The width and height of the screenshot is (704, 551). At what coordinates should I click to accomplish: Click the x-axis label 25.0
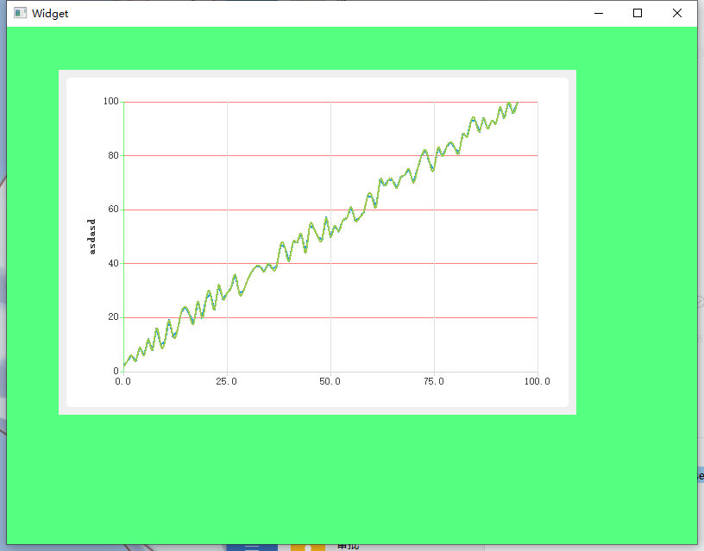226,381
